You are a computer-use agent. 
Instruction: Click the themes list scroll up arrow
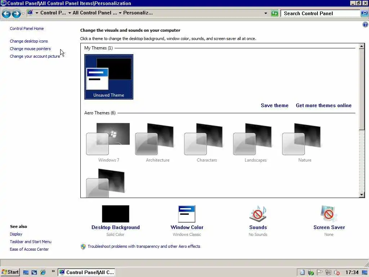362,46
